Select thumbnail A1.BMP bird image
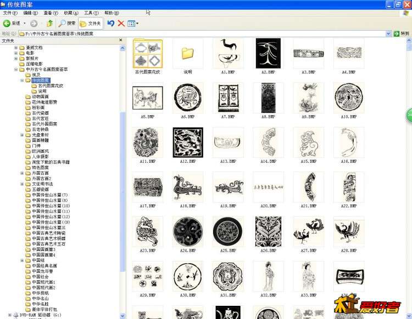412x319 pixels. (x=228, y=54)
